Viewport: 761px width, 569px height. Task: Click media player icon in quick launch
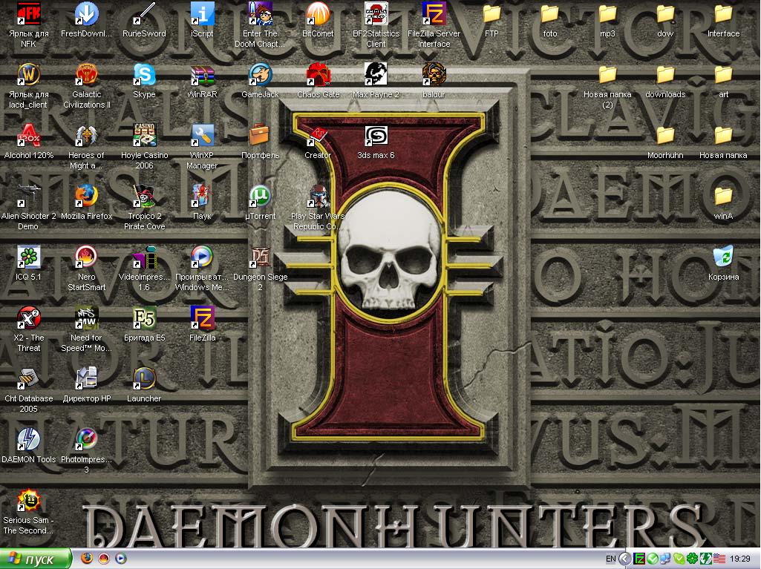(121, 559)
